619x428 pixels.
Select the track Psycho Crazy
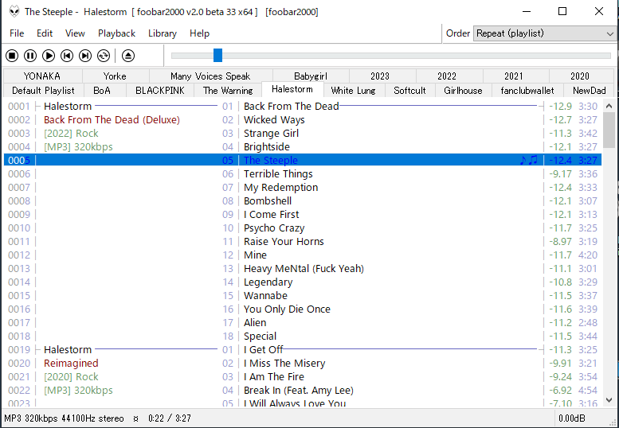[274, 228]
